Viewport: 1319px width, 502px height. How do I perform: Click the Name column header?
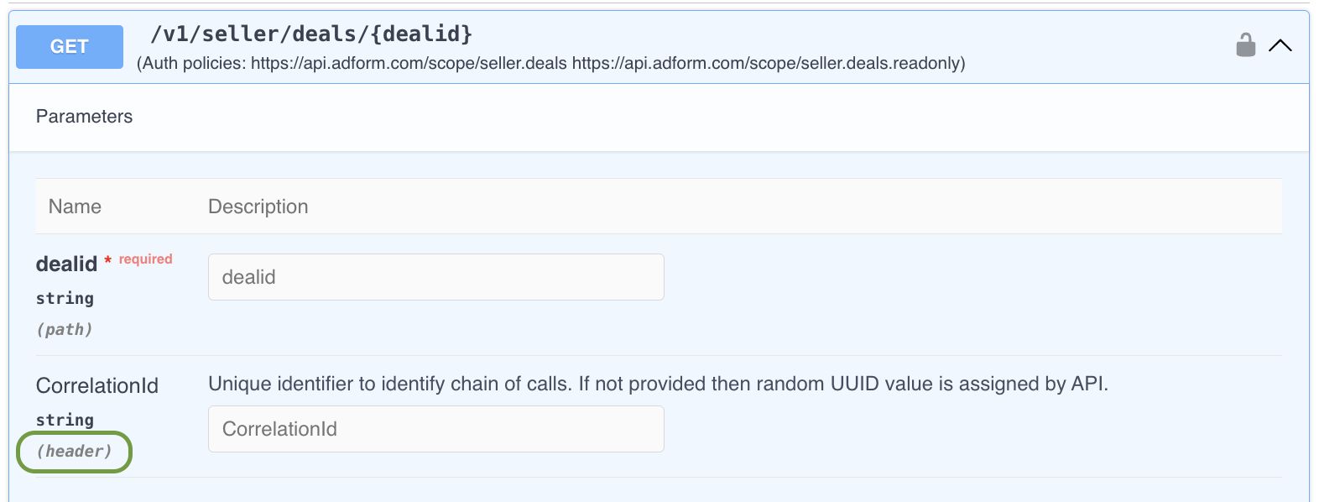click(x=75, y=207)
